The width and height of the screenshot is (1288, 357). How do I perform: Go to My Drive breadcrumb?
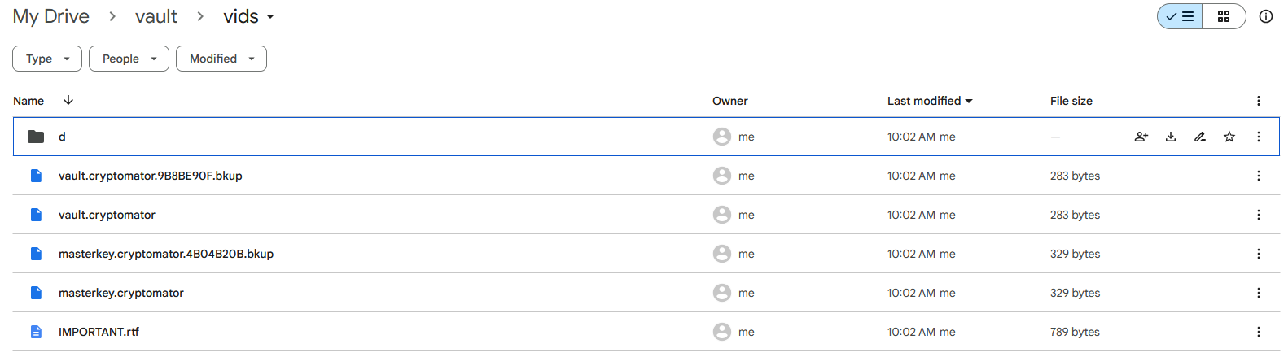[x=51, y=16]
